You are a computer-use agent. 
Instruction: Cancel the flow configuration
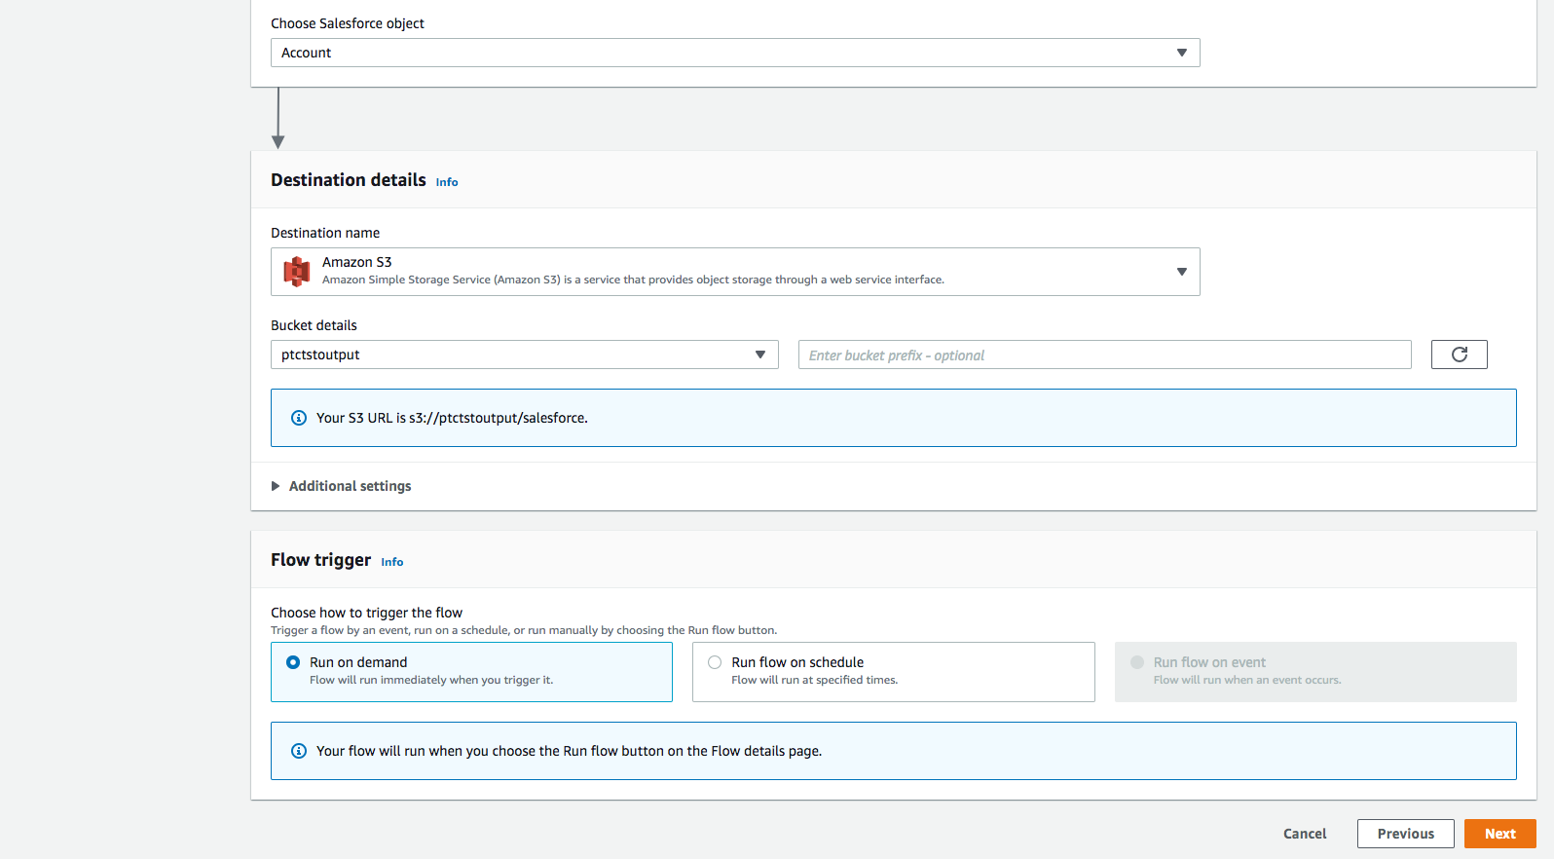point(1305,834)
